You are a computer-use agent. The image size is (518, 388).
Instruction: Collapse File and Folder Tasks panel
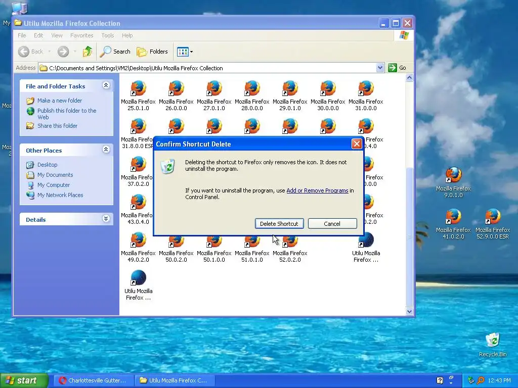pos(106,85)
